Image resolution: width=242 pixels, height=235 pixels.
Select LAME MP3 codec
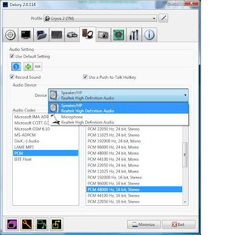tap(45, 147)
